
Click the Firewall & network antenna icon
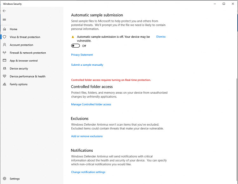click(x=4, y=53)
